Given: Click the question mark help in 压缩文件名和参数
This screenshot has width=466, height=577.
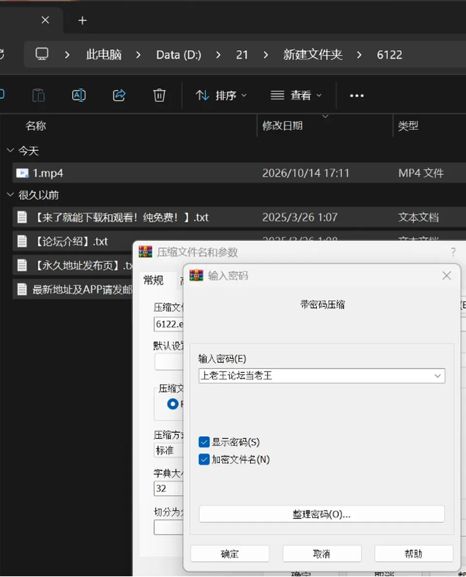Looking at the screenshot, I should pos(453,252).
